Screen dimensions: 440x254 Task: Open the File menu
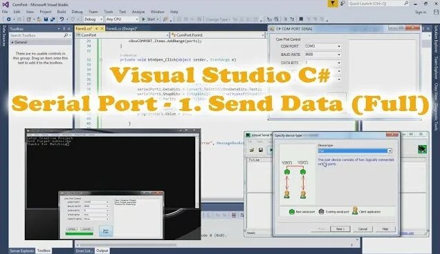point(5,12)
